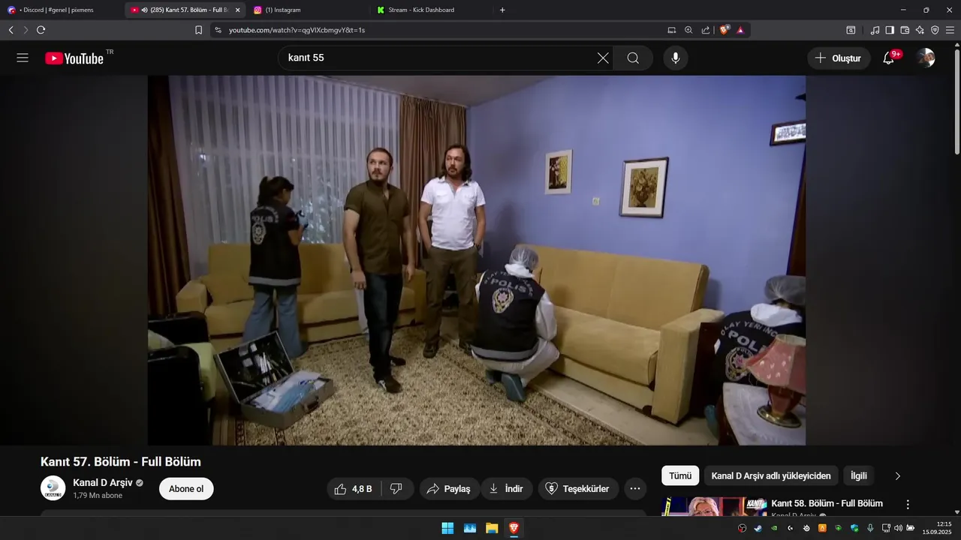Open Brave Shields lion icon

pos(725,30)
